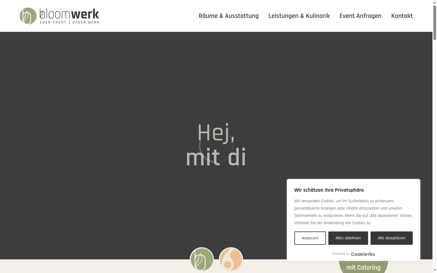Open the CookieYes powered-by link

pyautogui.click(x=363, y=254)
